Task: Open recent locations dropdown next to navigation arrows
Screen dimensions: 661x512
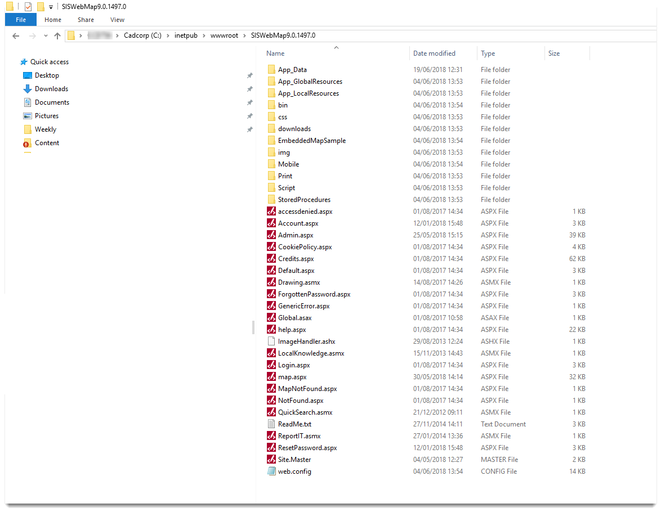Action: click(47, 35)
